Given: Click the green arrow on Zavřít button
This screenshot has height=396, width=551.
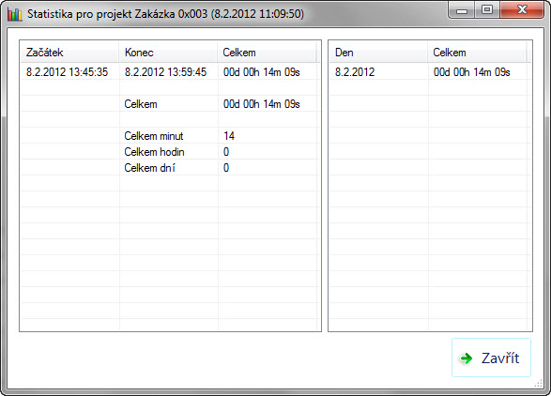Looking at the screenshot, I should (x=467, y=358).
